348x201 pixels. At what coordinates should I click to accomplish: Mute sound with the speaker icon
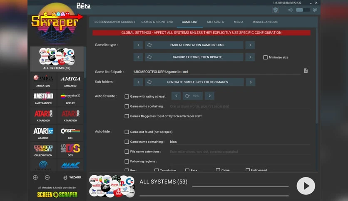coord(290,10)
